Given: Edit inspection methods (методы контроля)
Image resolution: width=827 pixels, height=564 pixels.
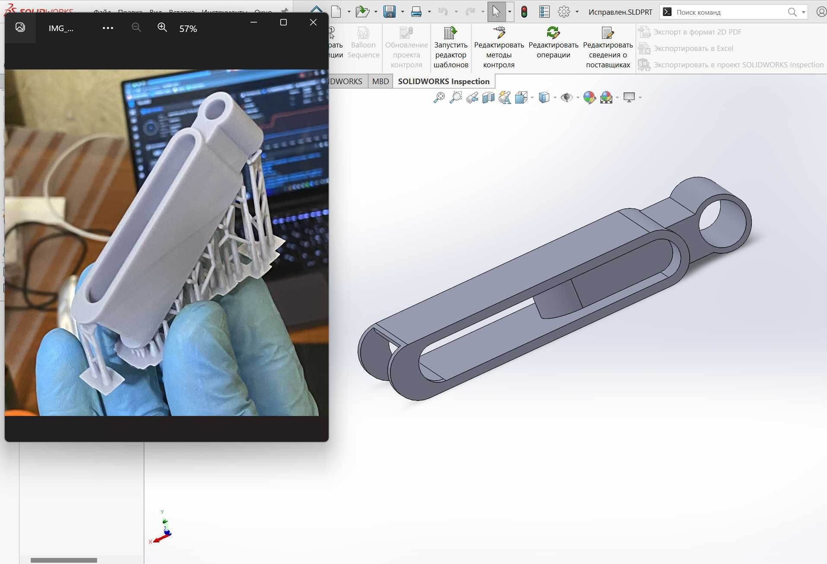Looking at the screenshot, I should click(x=499, y=47).
